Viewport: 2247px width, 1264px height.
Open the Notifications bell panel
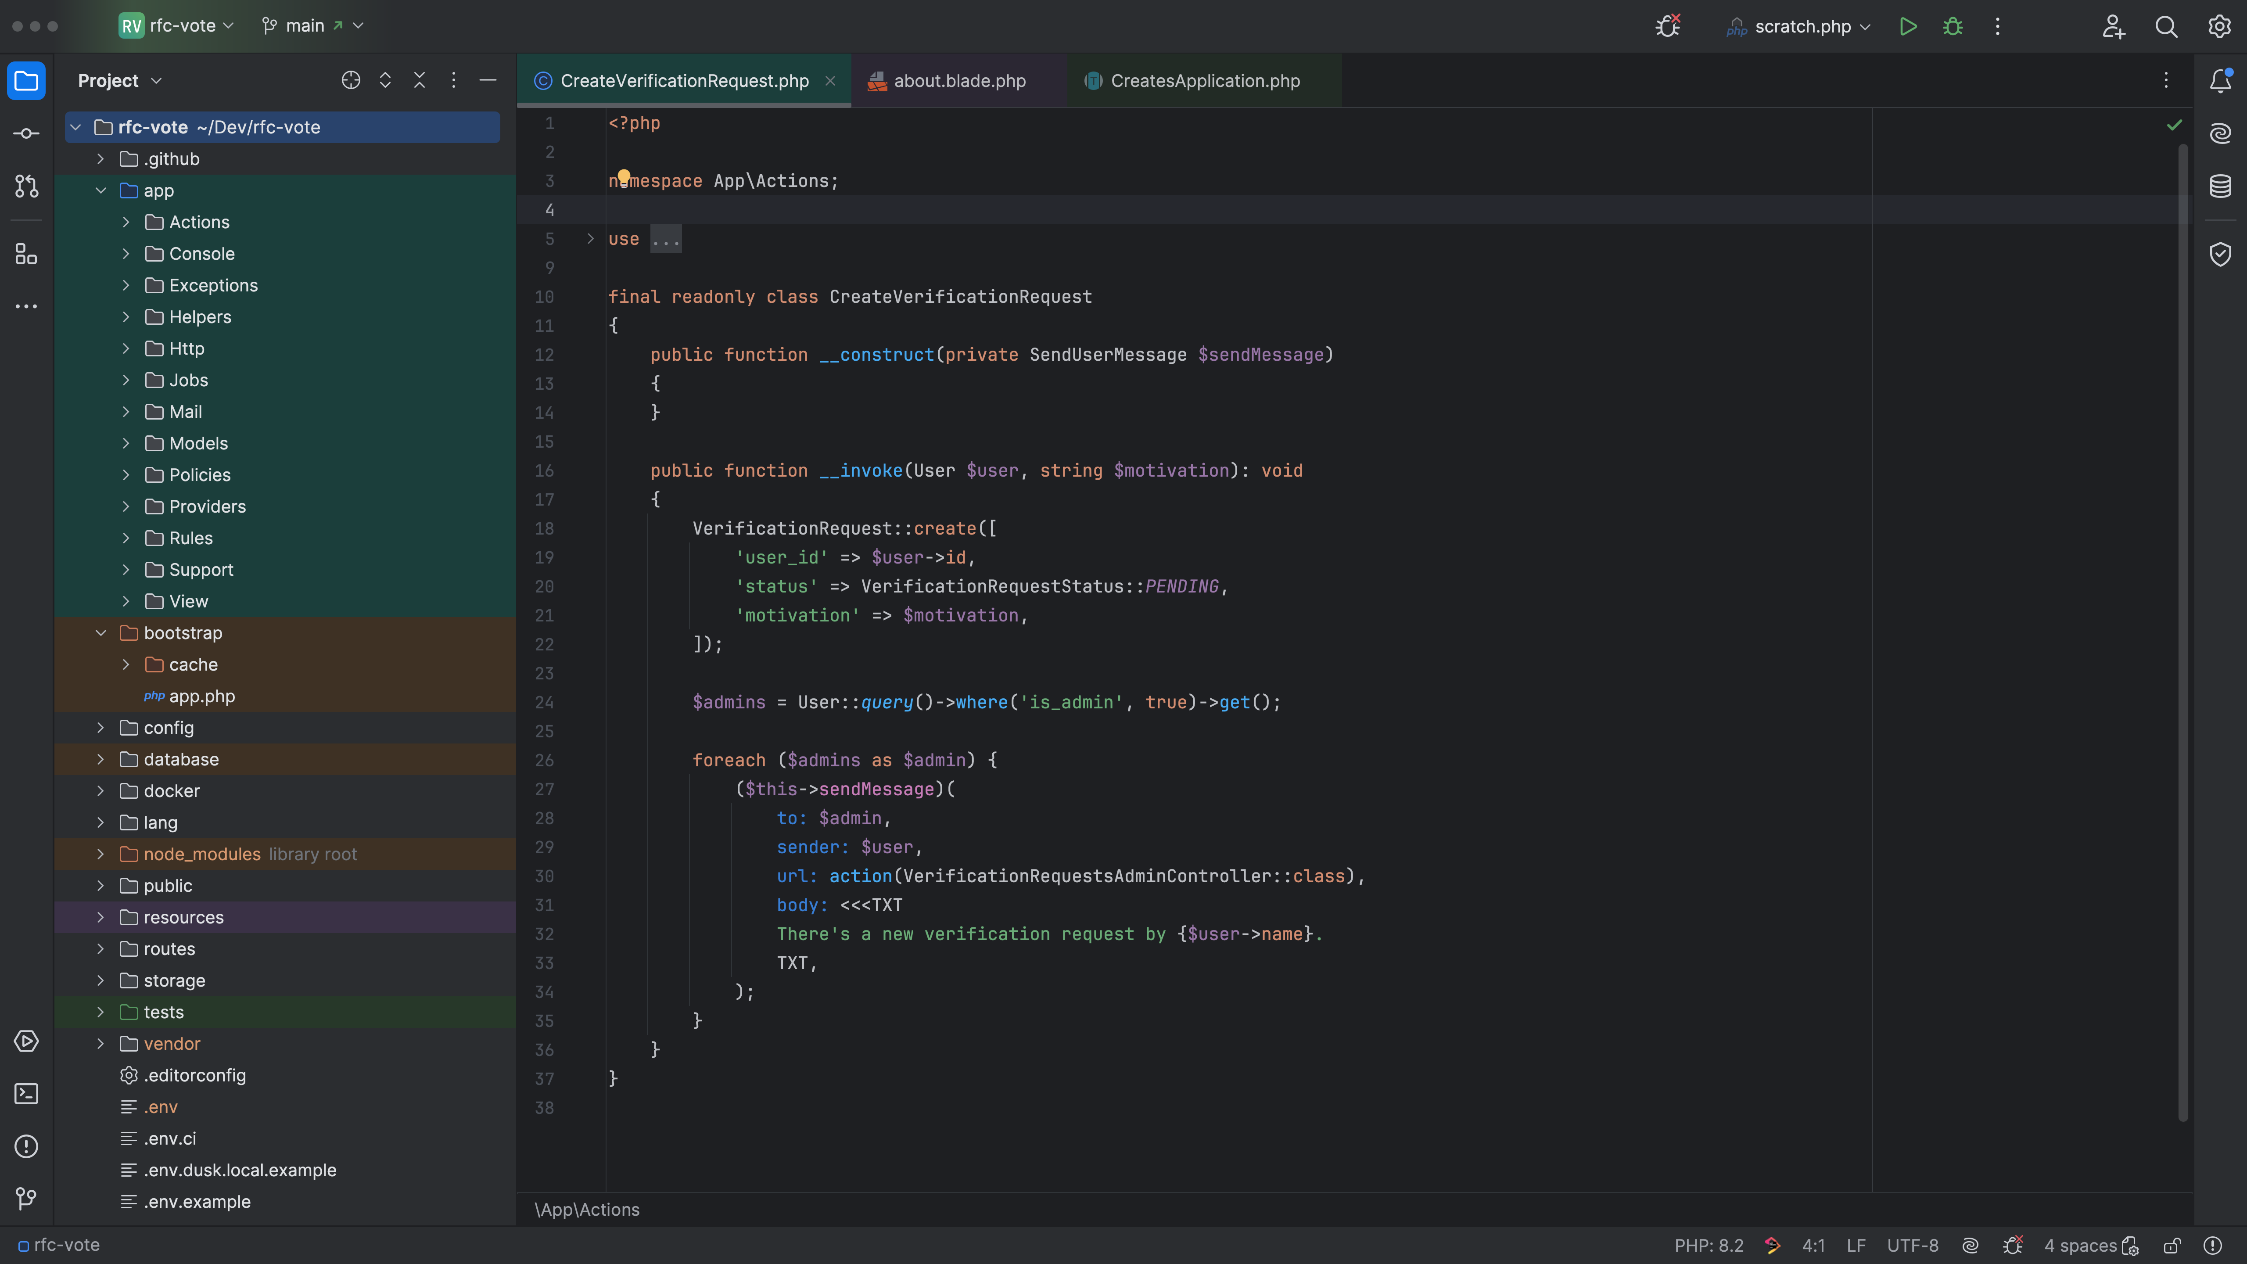tap(2220, 80)
